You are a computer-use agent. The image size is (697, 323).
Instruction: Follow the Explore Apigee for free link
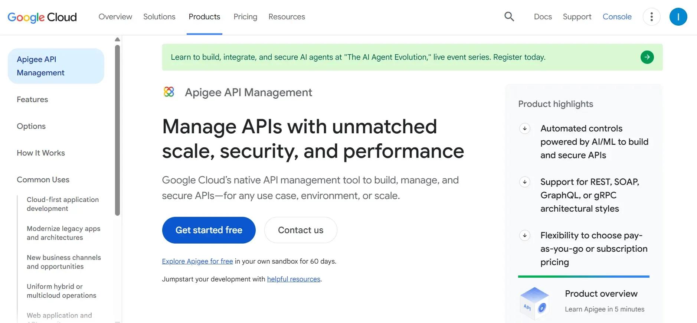pos(197,261)
